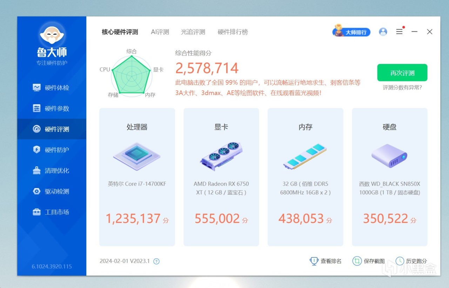Click the 显卡 card title

coord(221,127)
